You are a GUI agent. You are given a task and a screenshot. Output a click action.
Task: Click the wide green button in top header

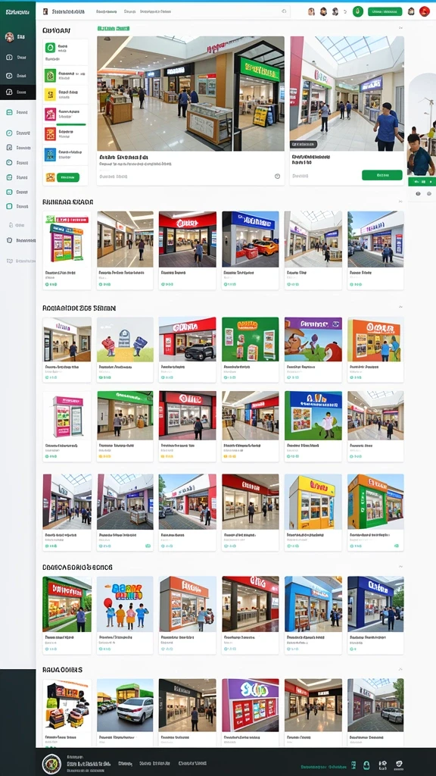click(x=385, y=11)
